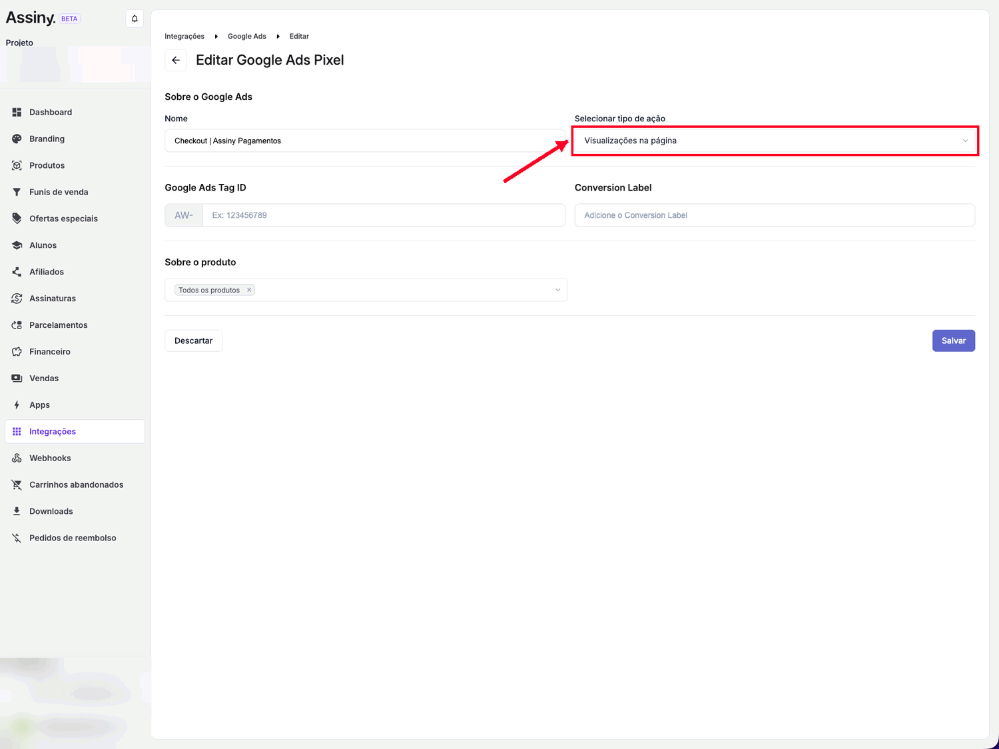Open Dashboard from the sidebar
Viewport: 999px width, 749px height.
coord(75,112)
